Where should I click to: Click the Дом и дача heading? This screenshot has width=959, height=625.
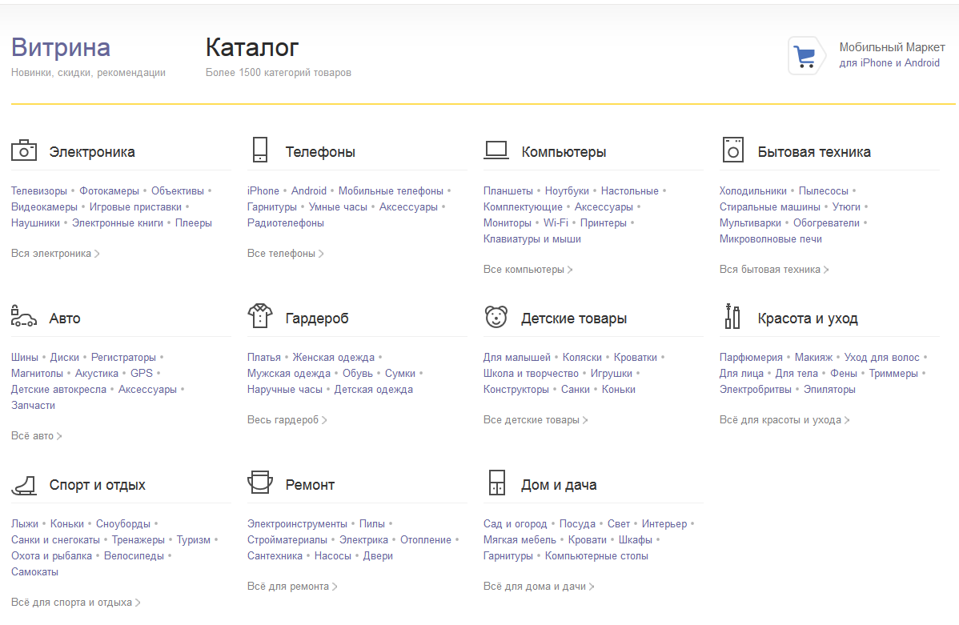click(x=559, y=485)
